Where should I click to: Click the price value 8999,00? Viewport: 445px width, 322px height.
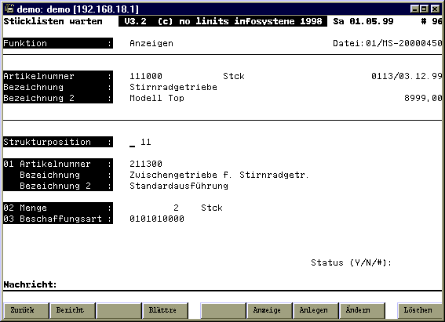[423, 98]
